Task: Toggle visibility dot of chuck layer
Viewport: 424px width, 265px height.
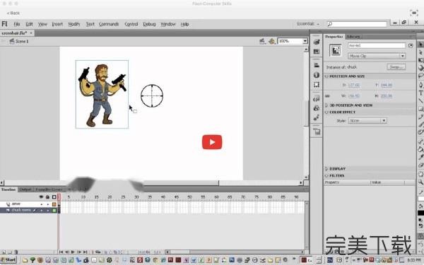Action: (42, 211)
